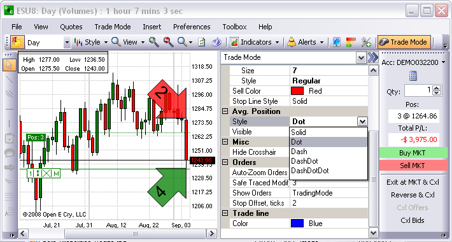Collapse the Avg. Position section
Viewport: 452px width, 242px height.
tap(225, 111)
